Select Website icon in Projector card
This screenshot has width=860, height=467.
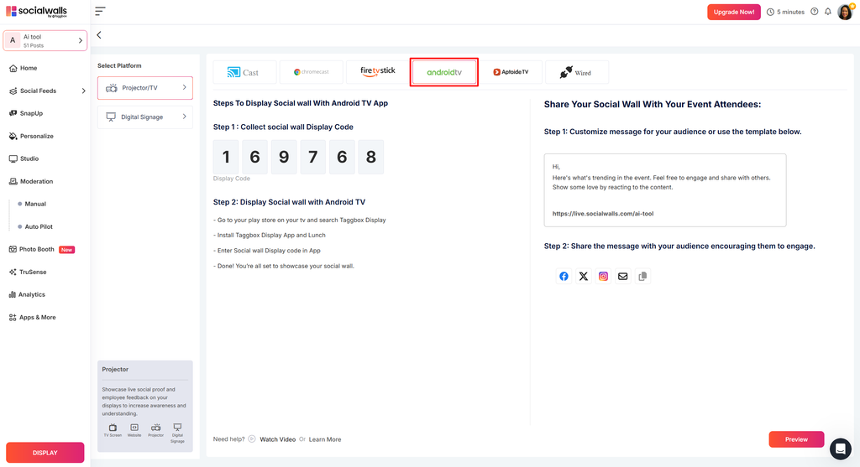tap(134, 430)
